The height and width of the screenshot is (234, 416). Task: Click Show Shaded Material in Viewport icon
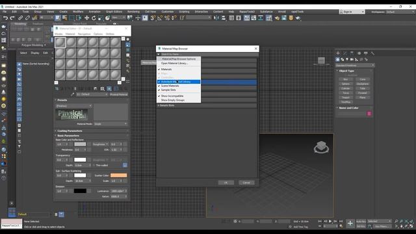click(109, 88)
